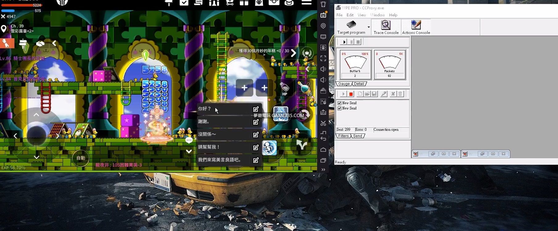558x231 pixels.
Task: Use the HP potion slot
Action: click(x=284, y=89)
